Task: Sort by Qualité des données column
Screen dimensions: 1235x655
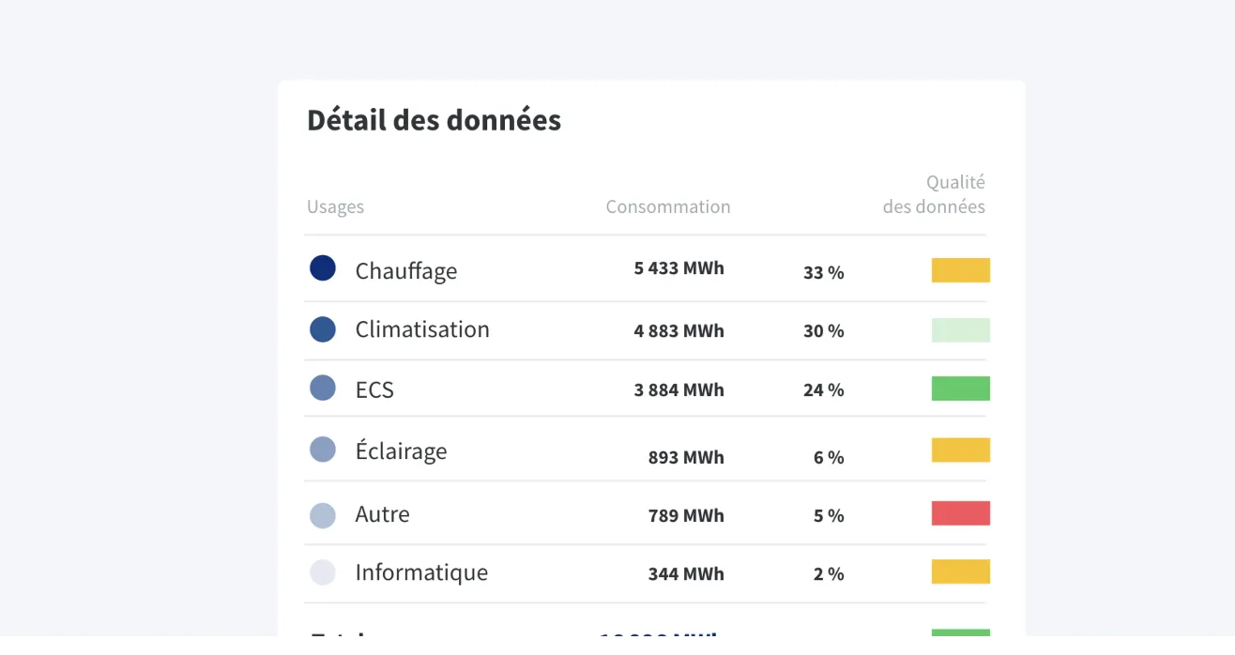Action: [934, 194]
